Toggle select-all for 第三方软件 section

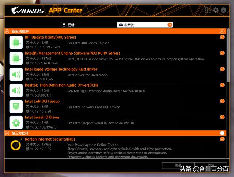click(x=222, y=133)
